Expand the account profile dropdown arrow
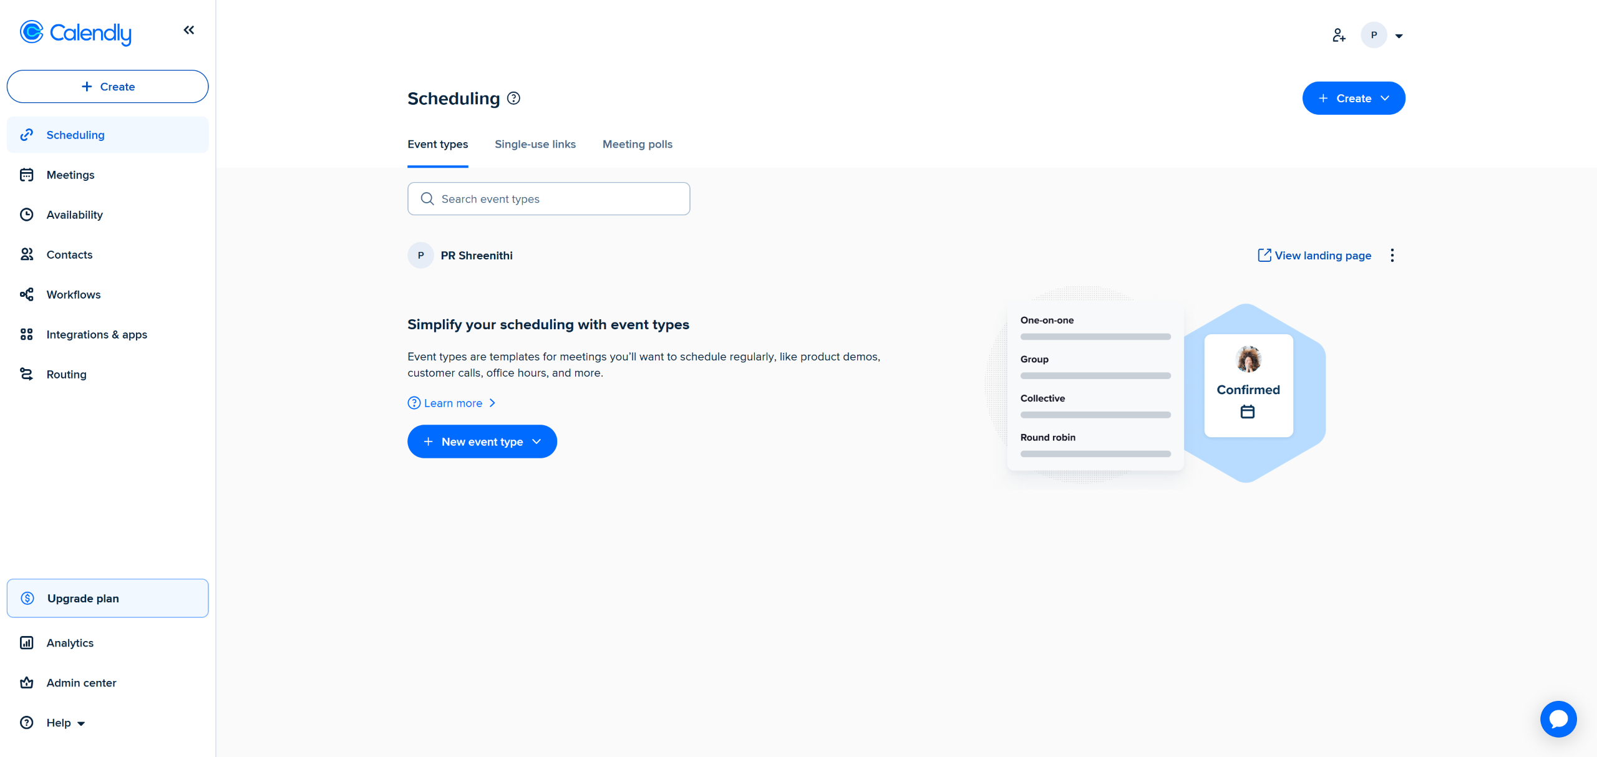1597x757 pixels. click(1399, 36)
